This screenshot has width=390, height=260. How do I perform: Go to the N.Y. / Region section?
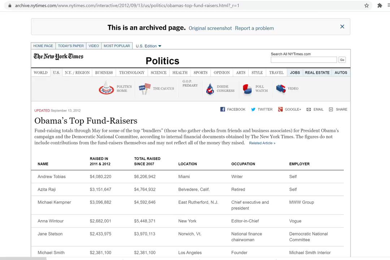pos(77,73)
